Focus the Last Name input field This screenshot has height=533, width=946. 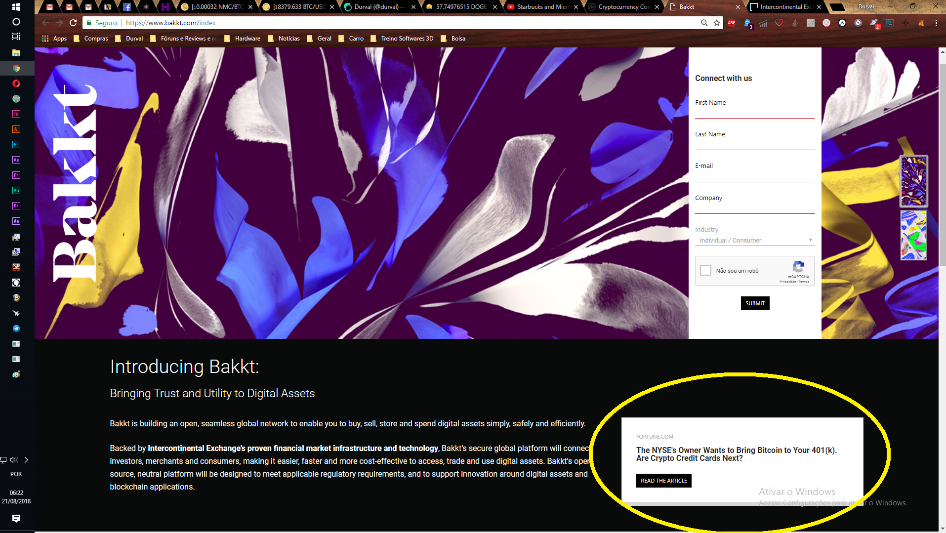click(755, 143)
